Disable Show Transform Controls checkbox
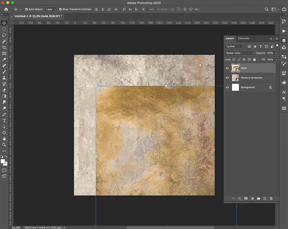288x229 pixels. point(60,9)
